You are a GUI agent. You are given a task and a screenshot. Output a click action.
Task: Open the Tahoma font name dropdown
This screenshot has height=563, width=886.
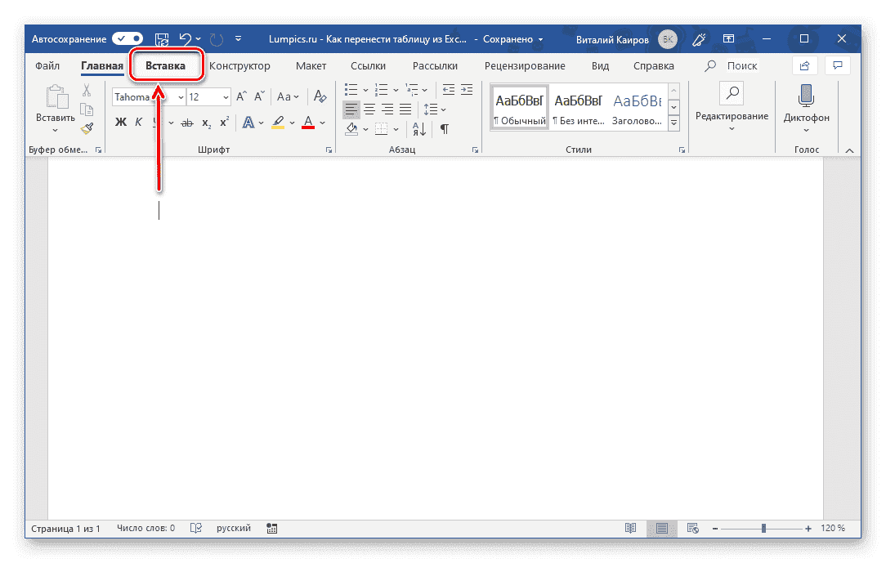pyautogui.click(x=180, y=96)
